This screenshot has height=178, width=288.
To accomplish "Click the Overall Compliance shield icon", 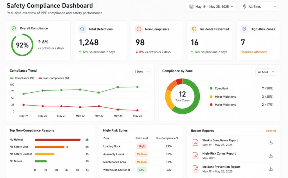I will pyautogui.click(x=14, y=28).
